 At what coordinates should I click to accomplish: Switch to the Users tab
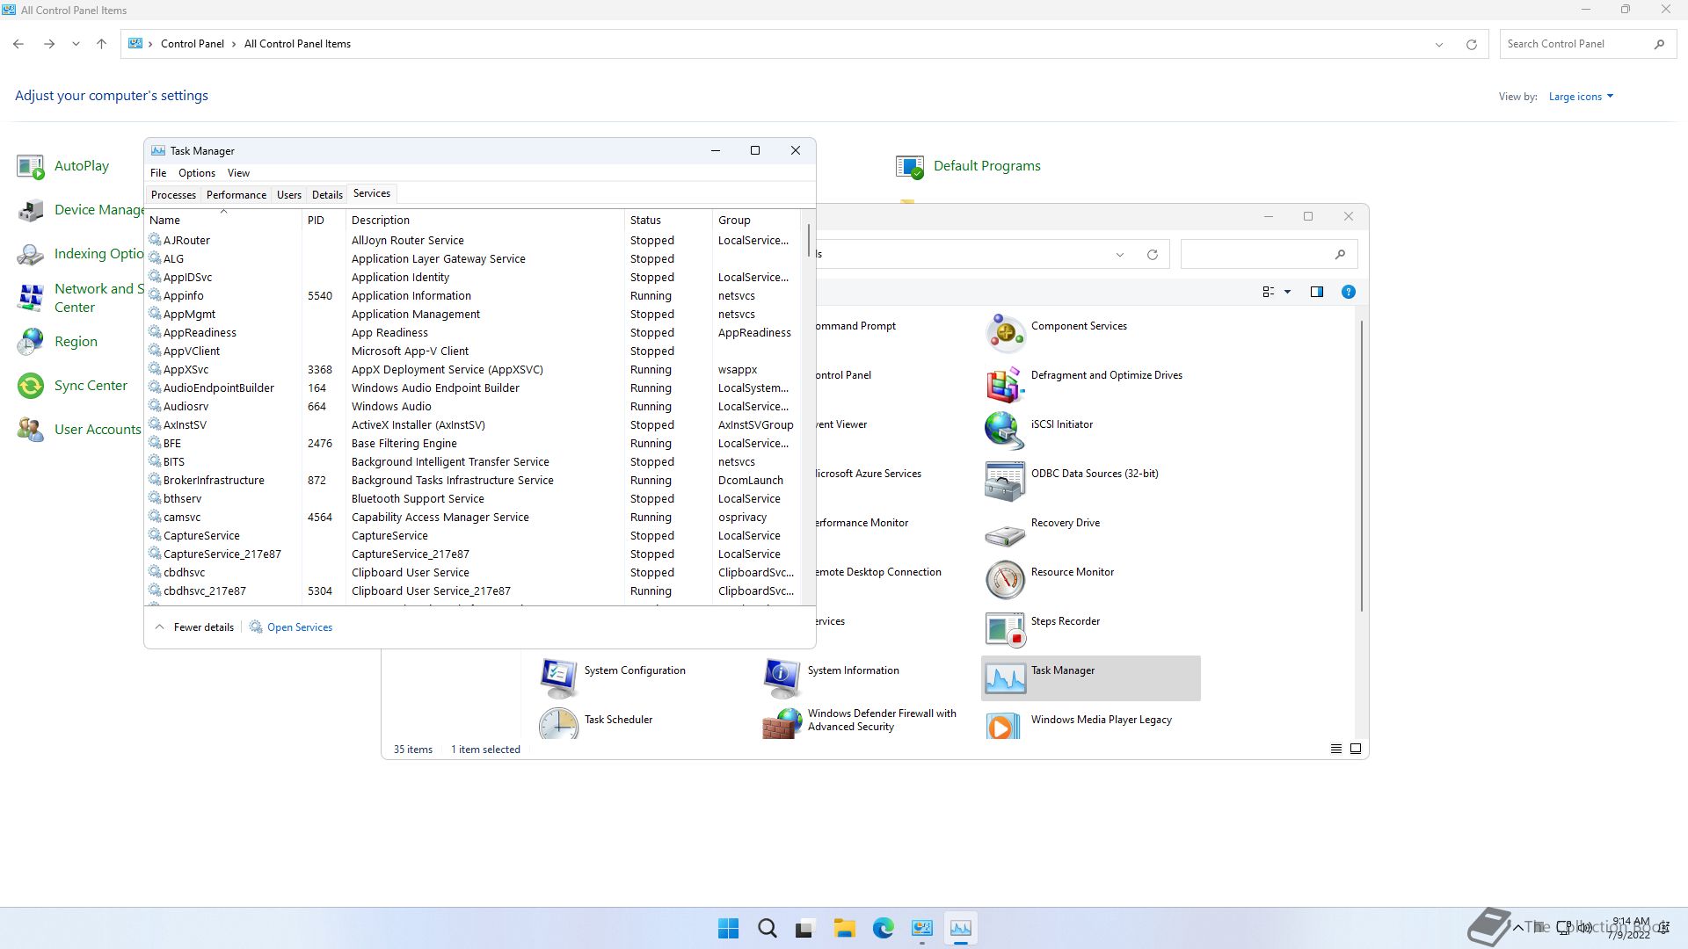pos(289,195)
